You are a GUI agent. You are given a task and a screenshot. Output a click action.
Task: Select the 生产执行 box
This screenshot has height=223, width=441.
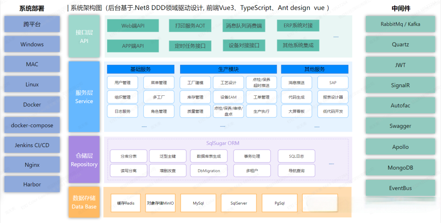(x=261, y=111)
